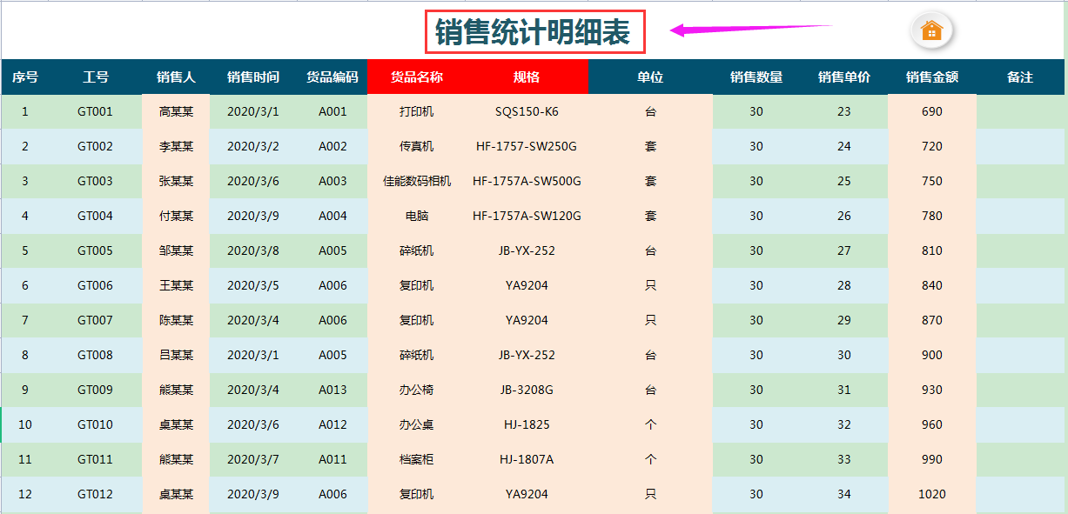Image resolution: width=1068 pixels, height=514 pixels.
Task: Select the 王某某 salesperson cell
Action: (x=176, y=285)
